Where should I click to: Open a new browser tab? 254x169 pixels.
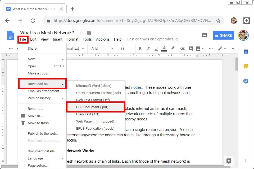point(72,9)
